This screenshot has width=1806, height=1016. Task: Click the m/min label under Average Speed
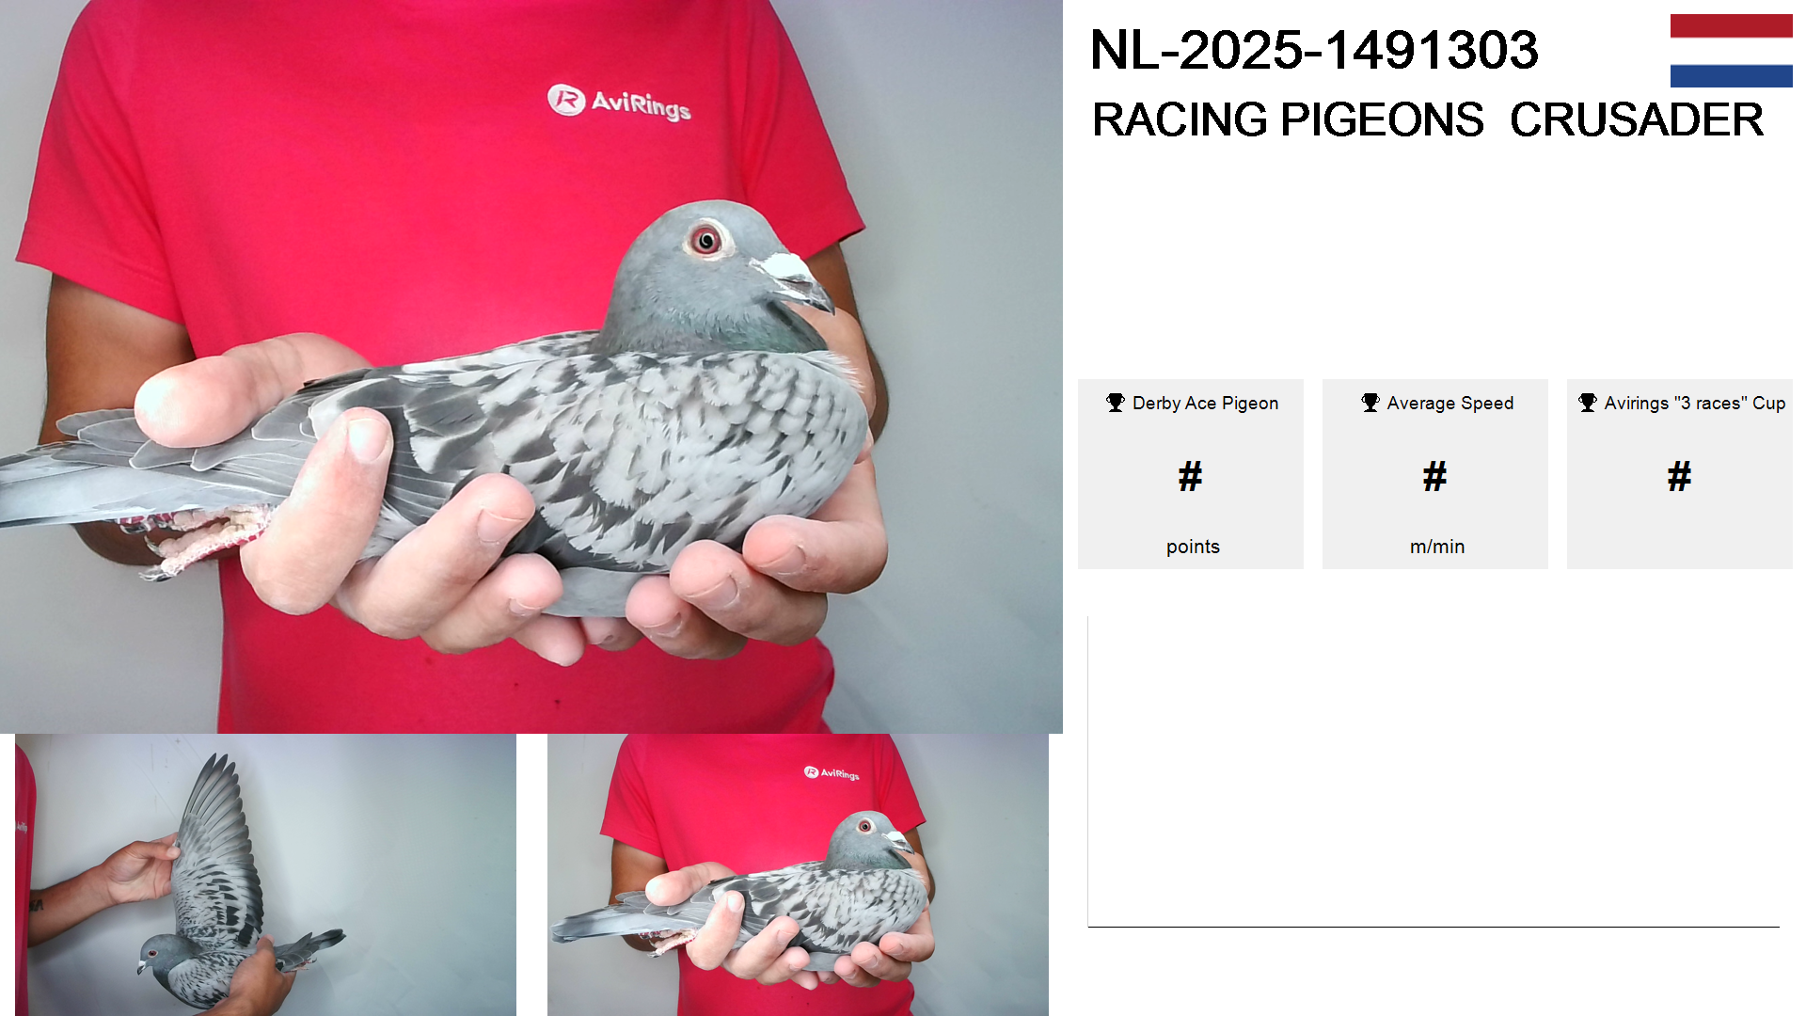[1437, 547]
